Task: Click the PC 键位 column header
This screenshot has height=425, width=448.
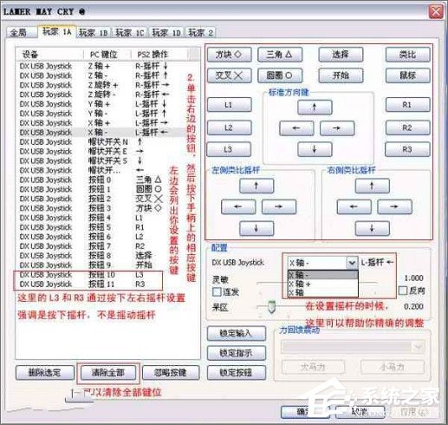Action: (x=107, y=54)
